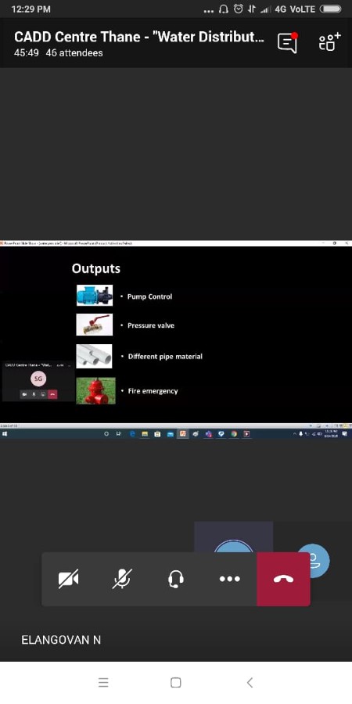Viewport: 352px width, 704px height.
Task: Tap the meeting title CADD Centre Thane
Action: click(x=139, y=37)
